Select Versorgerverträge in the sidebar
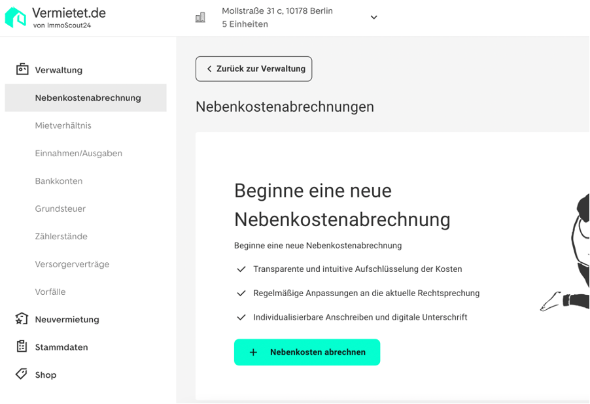 [x=72, y=265]
